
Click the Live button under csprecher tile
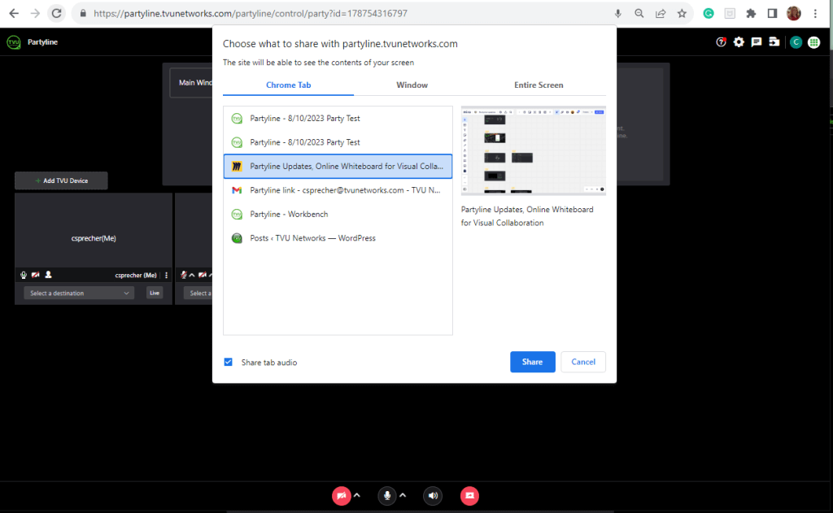click(x=155, y=293)
